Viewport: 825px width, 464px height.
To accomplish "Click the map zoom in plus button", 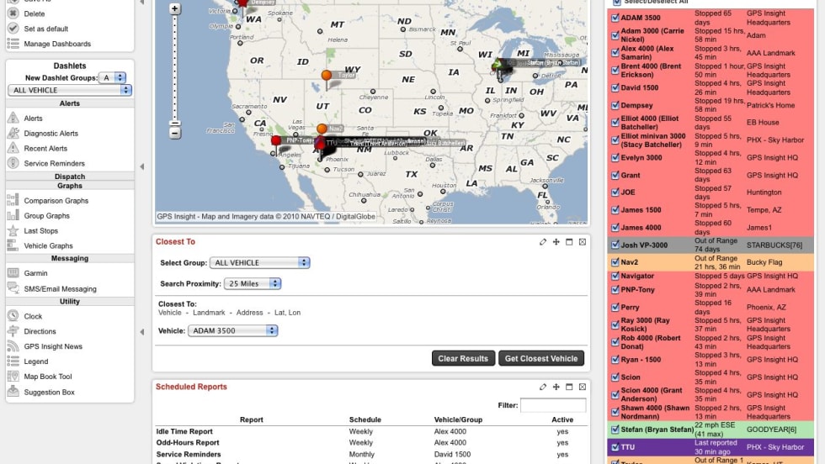I will [x=174, y=8].
